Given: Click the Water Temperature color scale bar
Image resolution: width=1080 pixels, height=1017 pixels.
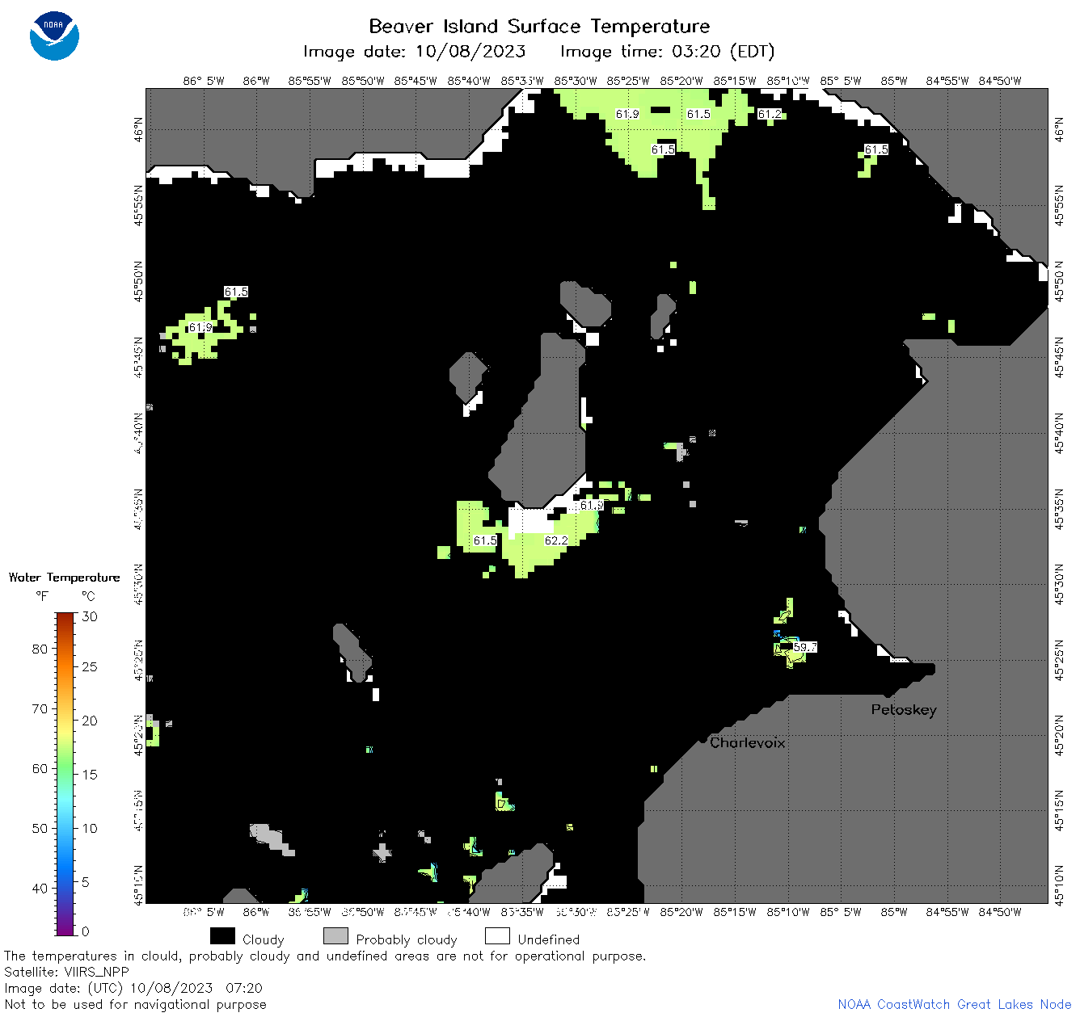Looking at the screenshot, I should click(x=65, y=774).
